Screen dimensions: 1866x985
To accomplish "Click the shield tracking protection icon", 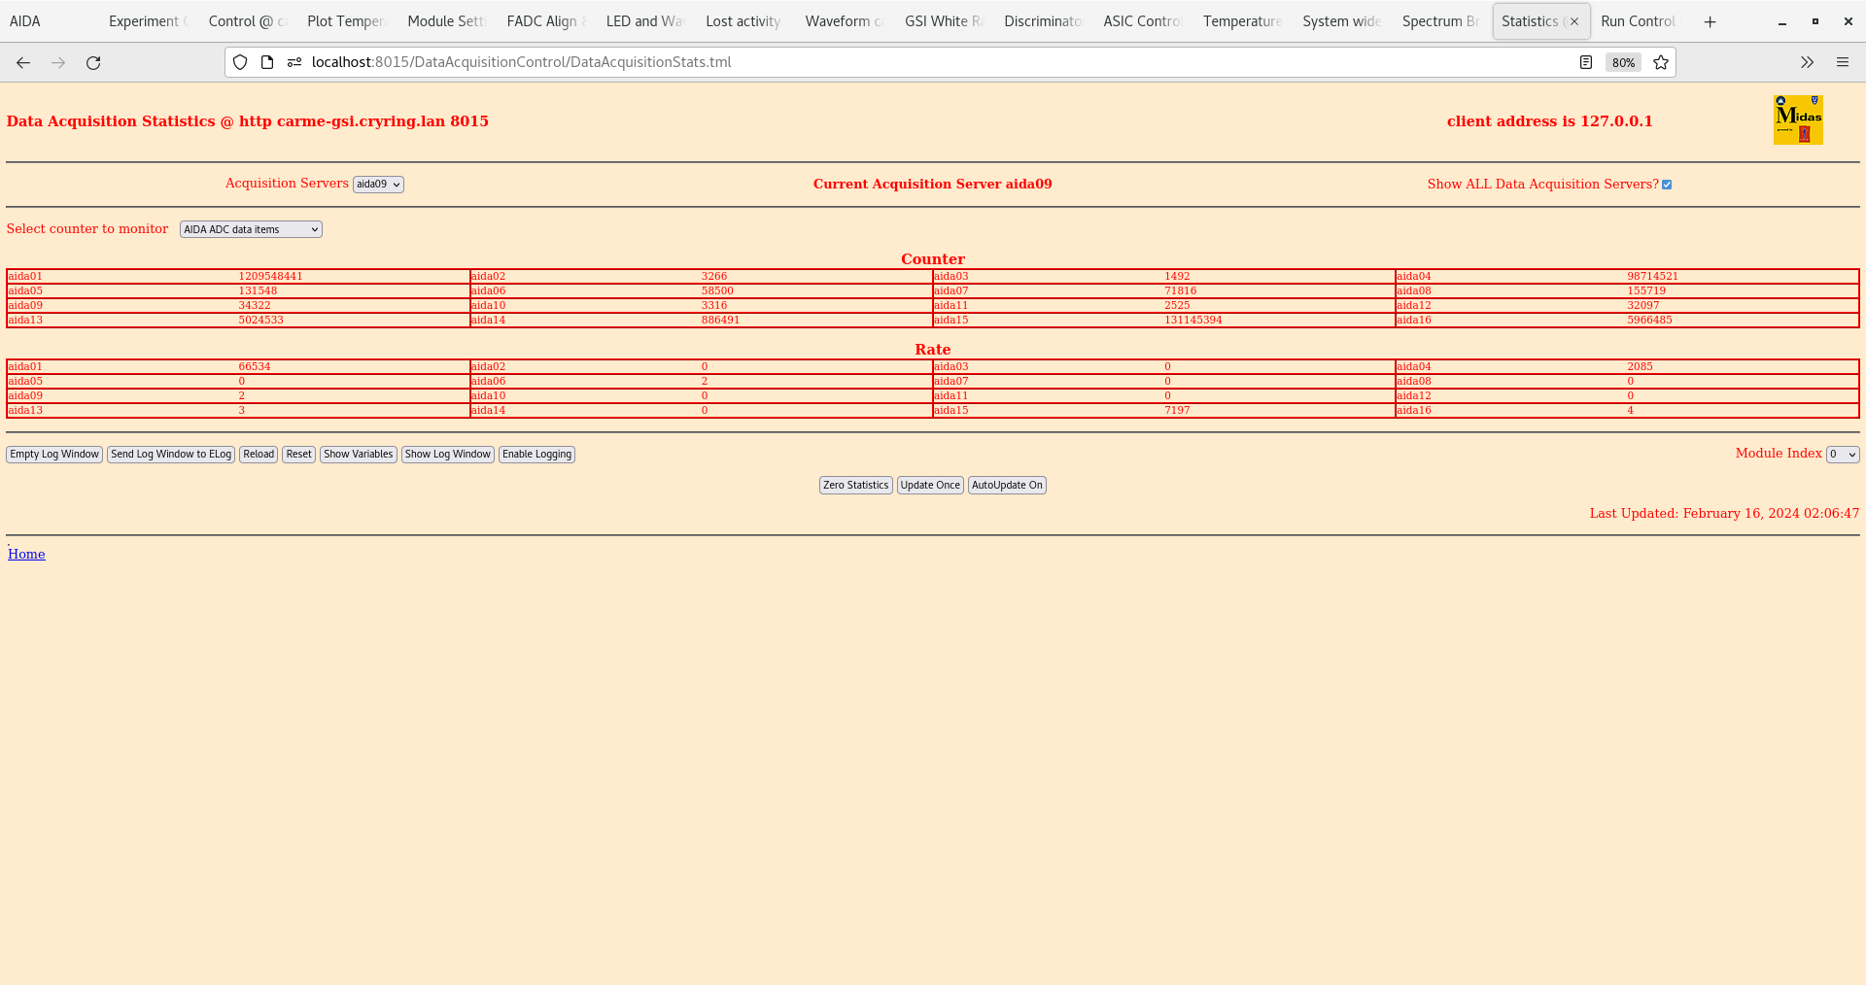I will (240, 62).
